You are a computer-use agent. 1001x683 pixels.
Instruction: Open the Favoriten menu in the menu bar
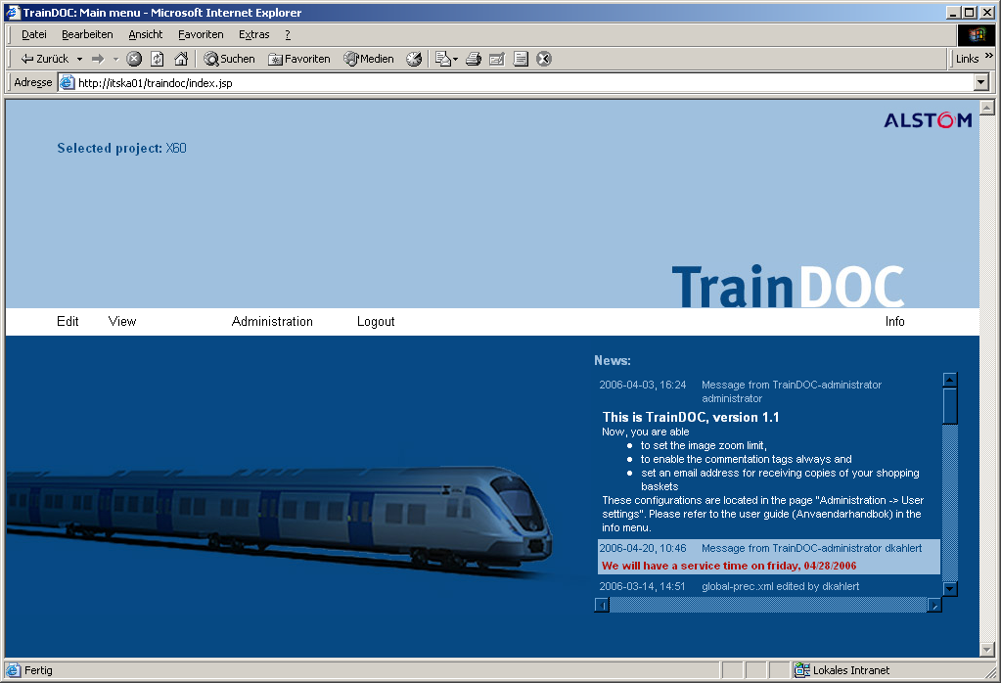202,34
